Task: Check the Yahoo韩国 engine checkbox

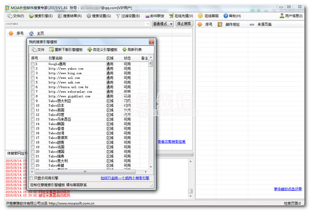Action: click(x=33, y=124)
